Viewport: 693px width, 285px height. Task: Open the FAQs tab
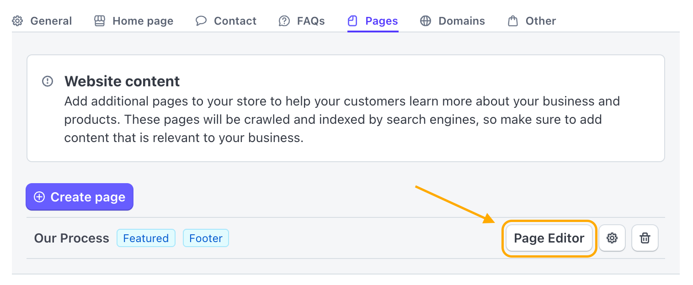311,21
